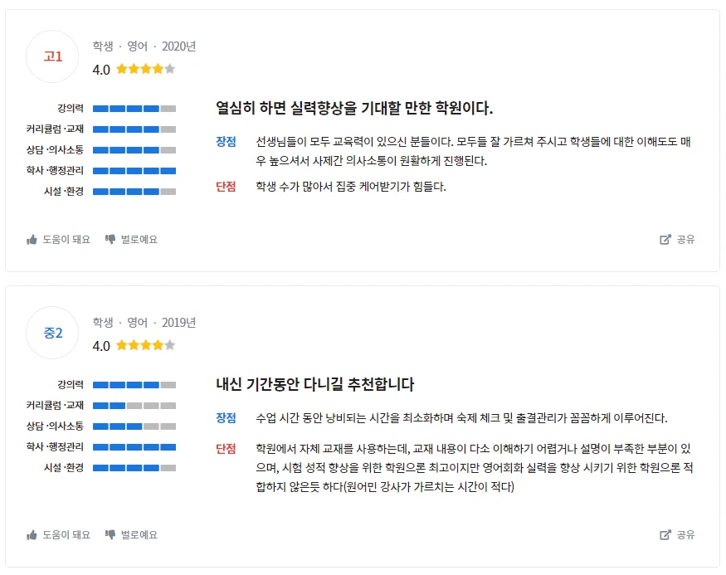Click 상담·의사소통 rating bar in the 중2 review

[x=134, y=426]
